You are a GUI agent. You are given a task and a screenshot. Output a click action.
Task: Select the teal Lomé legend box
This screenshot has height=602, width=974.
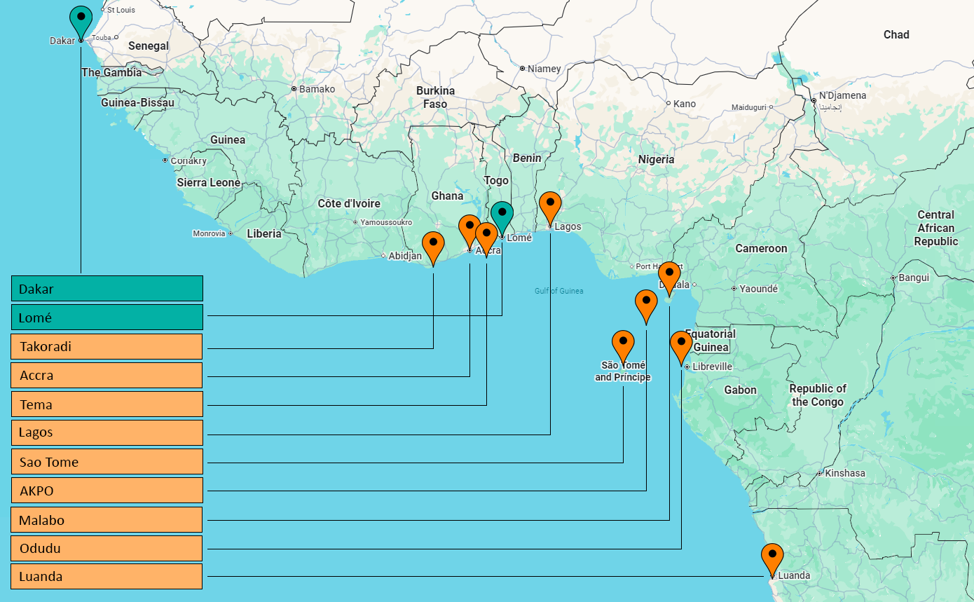click(x=107, y=317)
